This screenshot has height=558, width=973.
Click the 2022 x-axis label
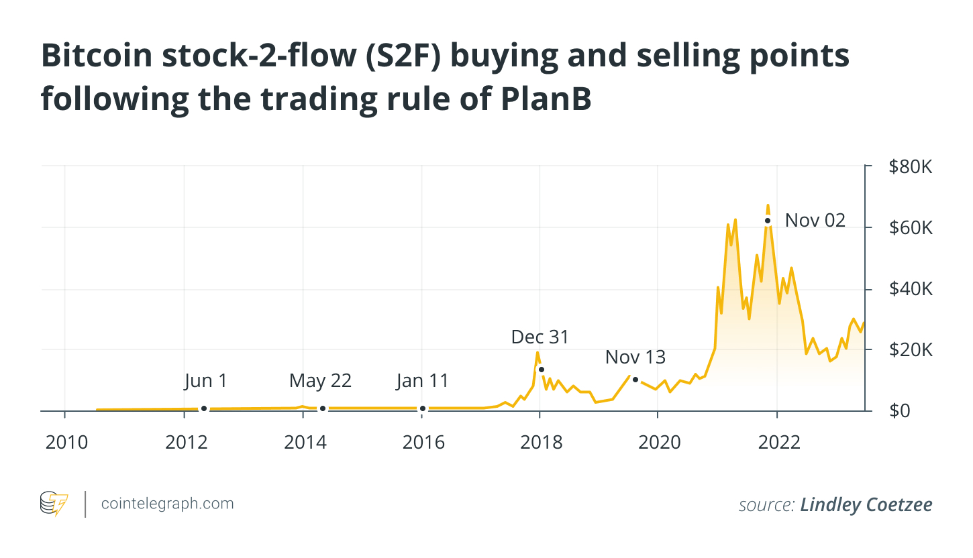[x=777, y=443]
